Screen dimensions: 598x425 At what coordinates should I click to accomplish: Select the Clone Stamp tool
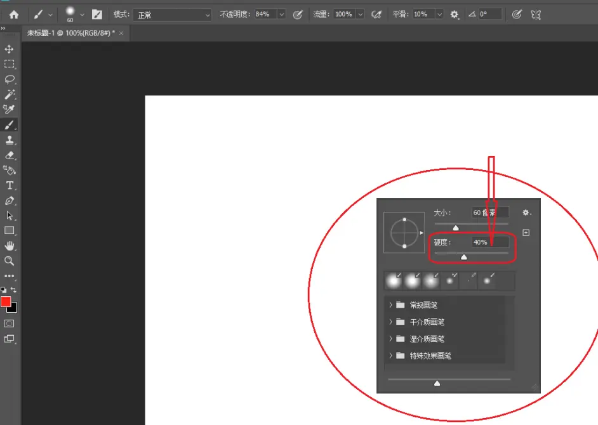(x=9, y=140)
